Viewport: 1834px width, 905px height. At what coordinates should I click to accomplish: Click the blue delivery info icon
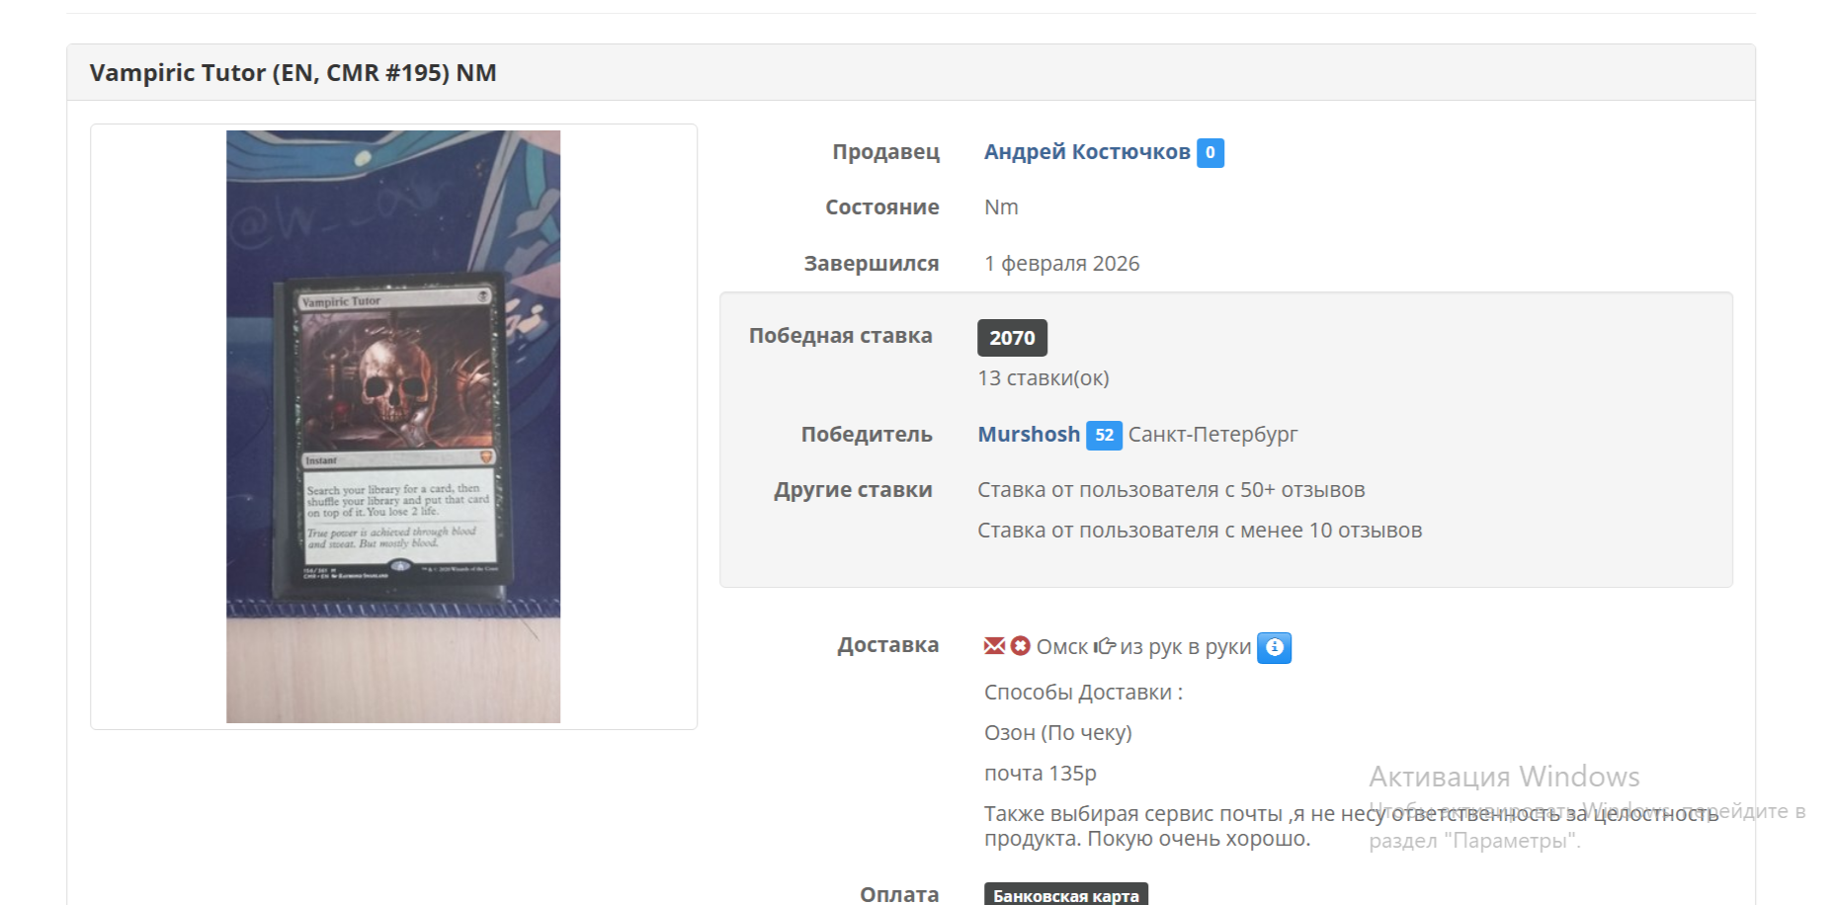1274,647
